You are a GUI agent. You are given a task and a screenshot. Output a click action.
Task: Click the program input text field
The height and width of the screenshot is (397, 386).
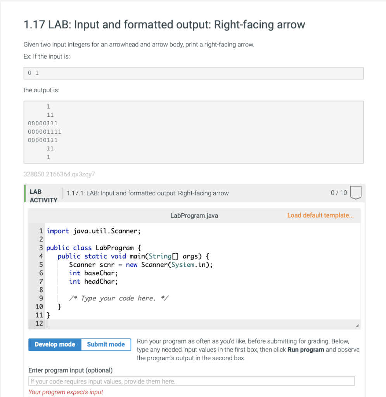coord(191,380)
